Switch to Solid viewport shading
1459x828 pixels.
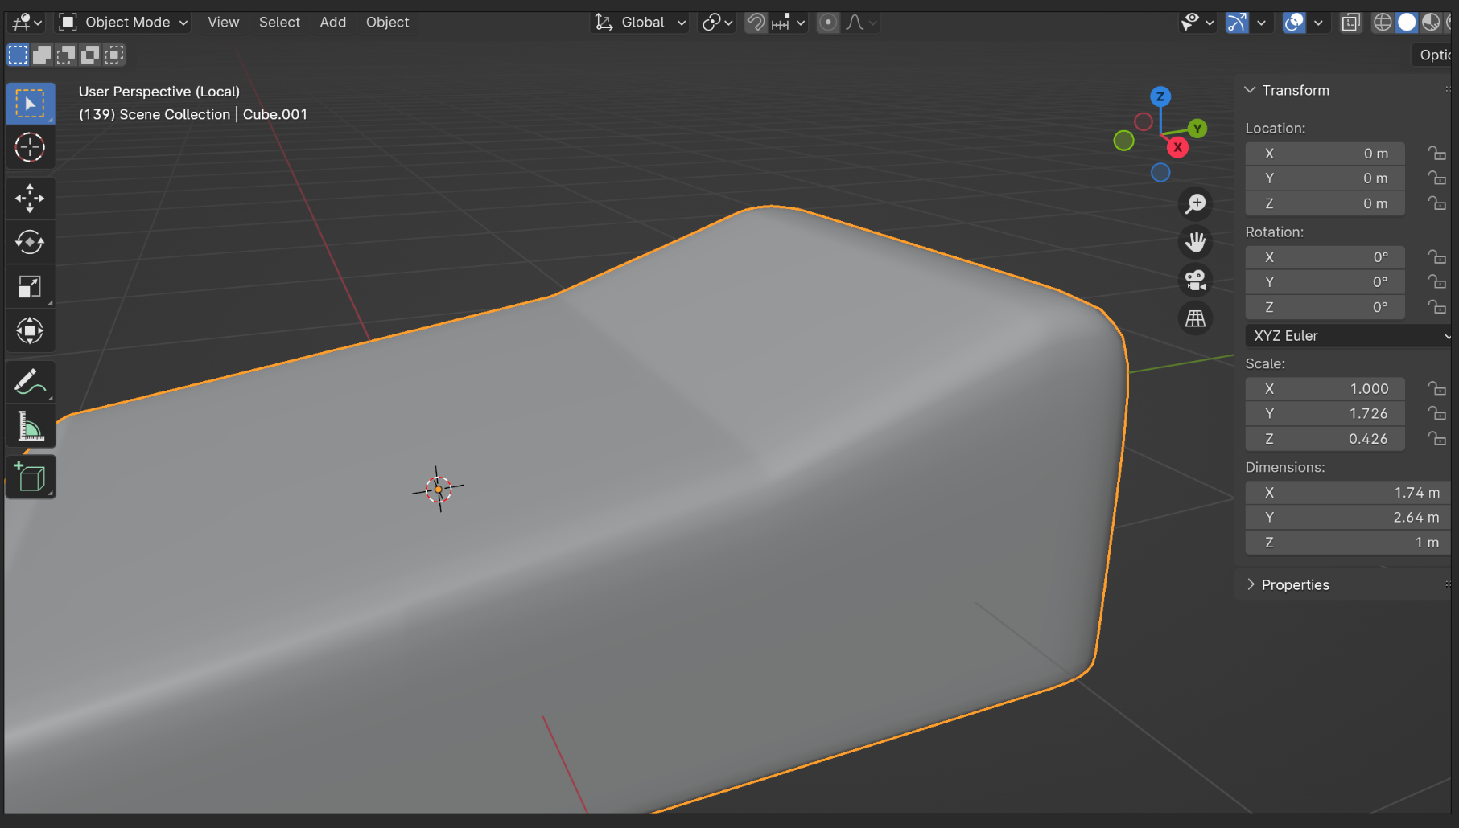[x=1407, y=23]
